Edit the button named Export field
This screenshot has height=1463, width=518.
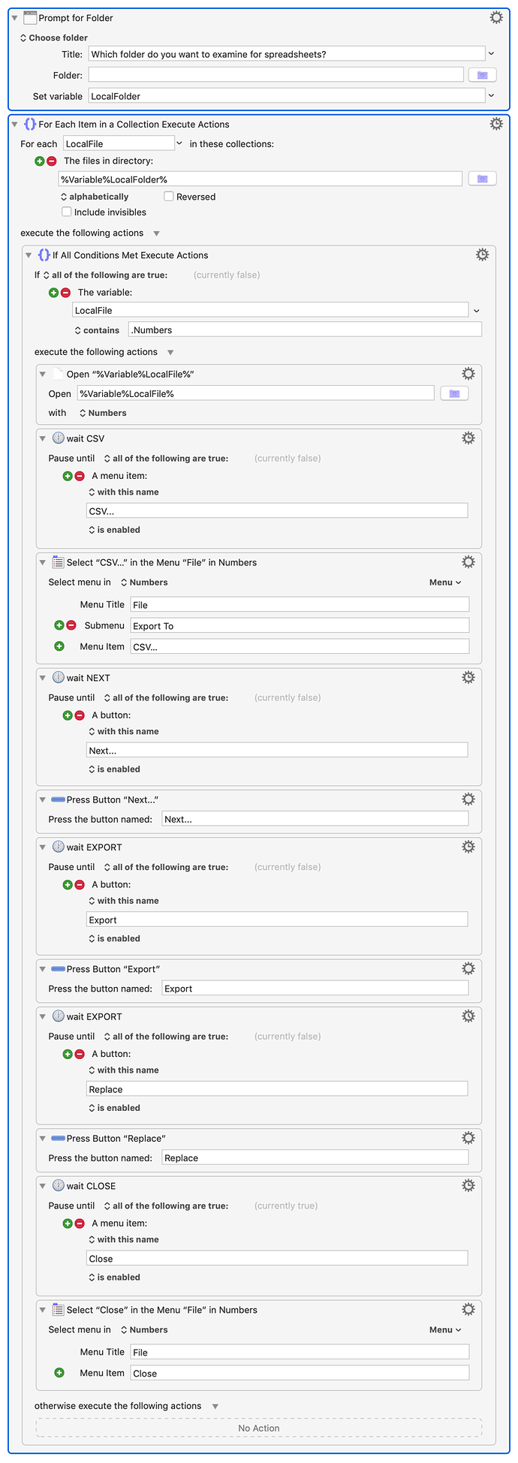315,989
